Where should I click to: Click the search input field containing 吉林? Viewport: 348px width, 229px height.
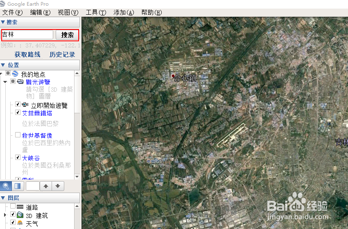27,35
